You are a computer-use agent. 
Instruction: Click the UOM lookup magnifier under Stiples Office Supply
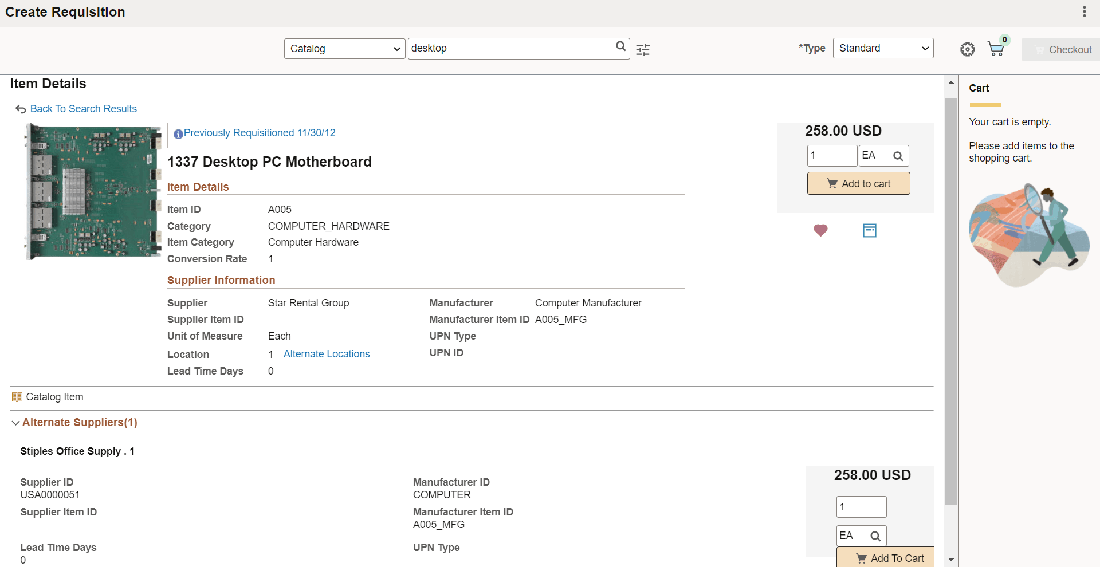875,535
